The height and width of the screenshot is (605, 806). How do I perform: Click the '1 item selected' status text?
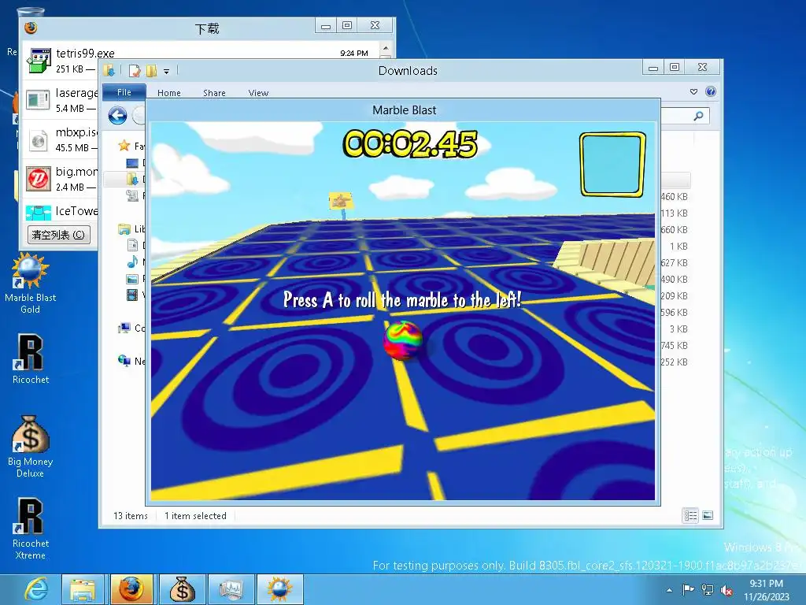[x=195, y=515]
